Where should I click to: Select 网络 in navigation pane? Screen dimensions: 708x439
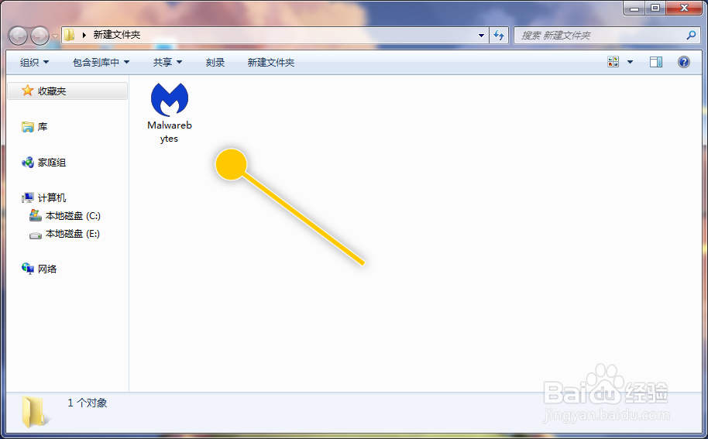click(x=47, y=269)
